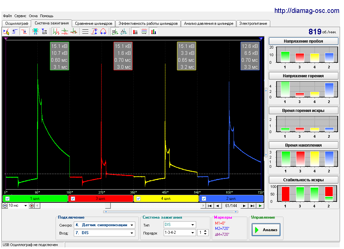Click the upper splitter arrow beside the chart
The width and height of the screenshot is (344, 249).
(x=266, y=90)
